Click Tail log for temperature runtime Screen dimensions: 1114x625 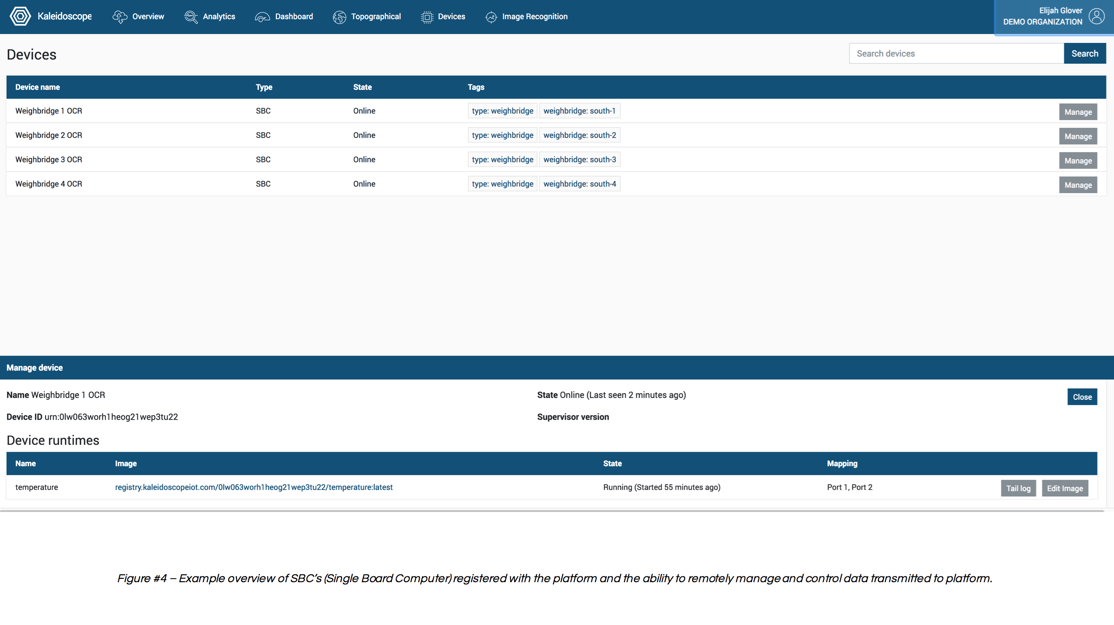[x=1018, y=488]
